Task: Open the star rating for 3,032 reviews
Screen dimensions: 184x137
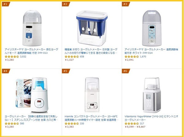Action: point(12,57)
